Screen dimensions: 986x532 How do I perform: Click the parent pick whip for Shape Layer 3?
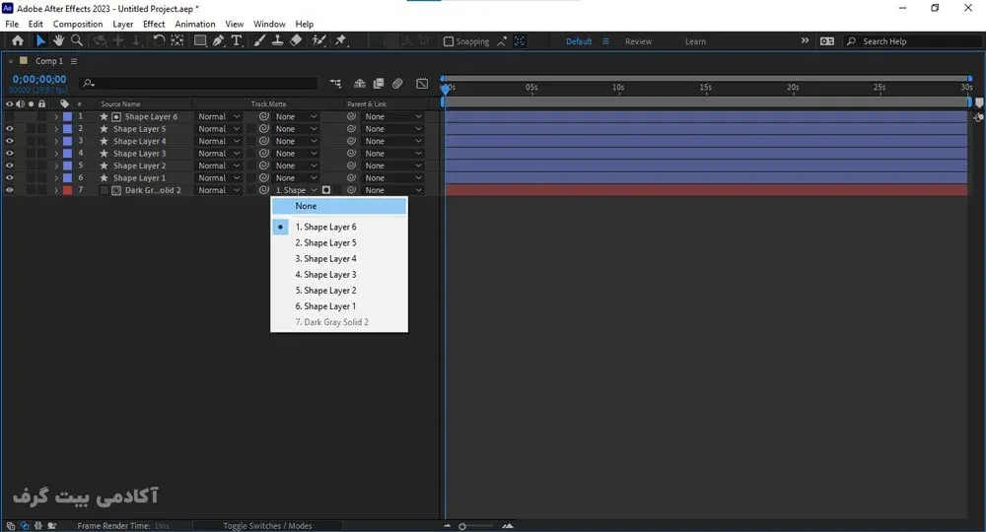click(x=352, y=154)
